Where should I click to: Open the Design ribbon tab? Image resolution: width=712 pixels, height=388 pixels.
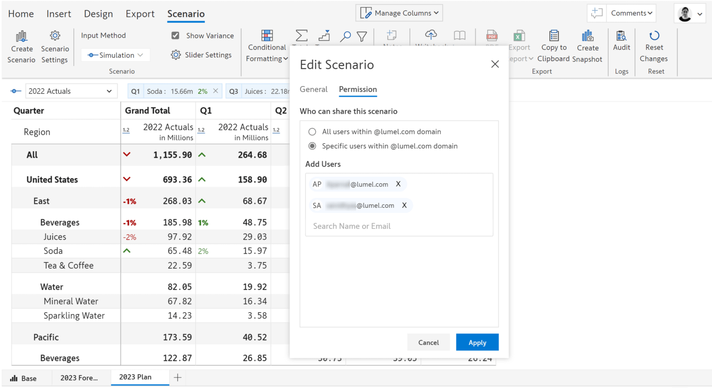click(x=98, y=13)
